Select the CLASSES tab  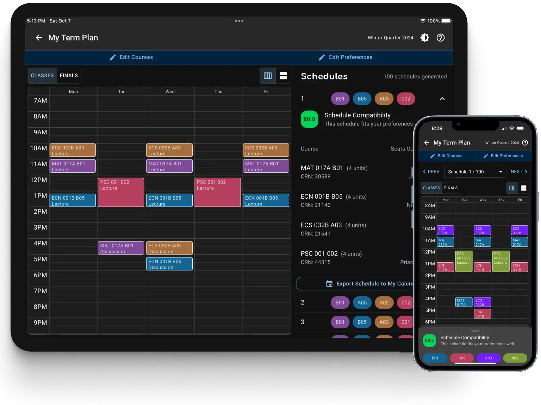(x=42, y=75)
